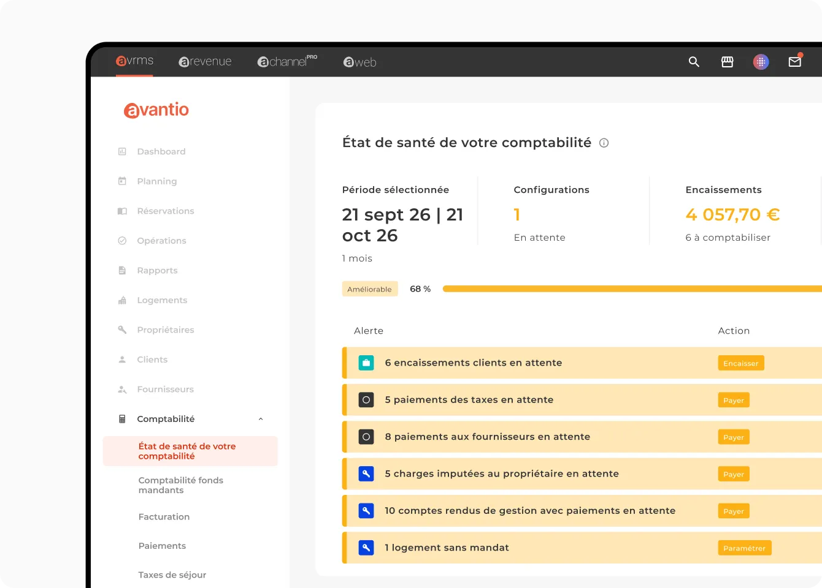822x588 pixels.
Task: Click the Encaisser button
Action: point(741,363)
